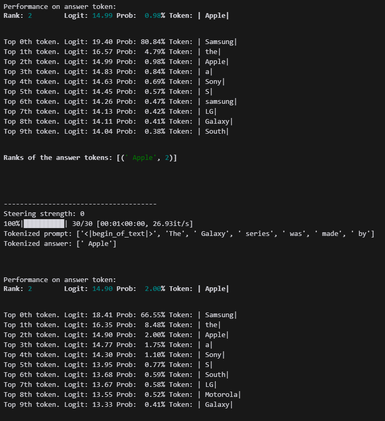The image size is (385, 421).
Task: Click the Motorola token
Action: pyautogui.click(x=222, y=394)
